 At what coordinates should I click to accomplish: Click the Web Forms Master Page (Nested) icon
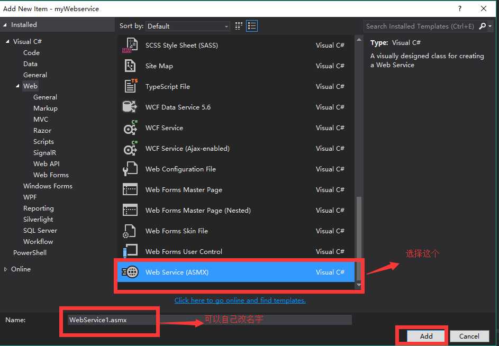coord(130,210)
